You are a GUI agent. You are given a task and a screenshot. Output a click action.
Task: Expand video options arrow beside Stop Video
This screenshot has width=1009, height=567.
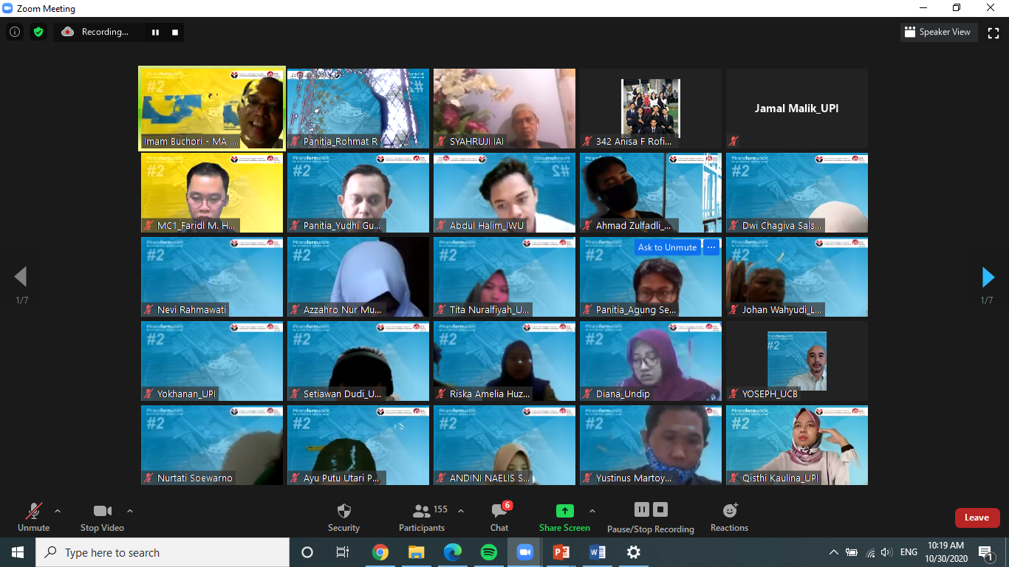130,511
